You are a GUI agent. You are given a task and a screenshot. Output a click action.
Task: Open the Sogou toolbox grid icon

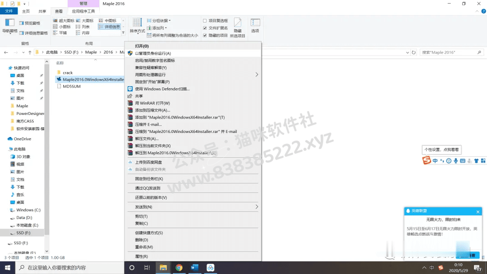tap(483, 161)
